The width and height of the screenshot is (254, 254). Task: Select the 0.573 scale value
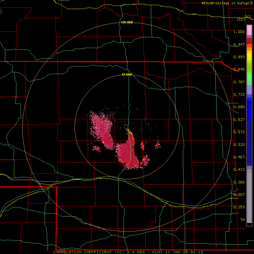click(239, 132)
